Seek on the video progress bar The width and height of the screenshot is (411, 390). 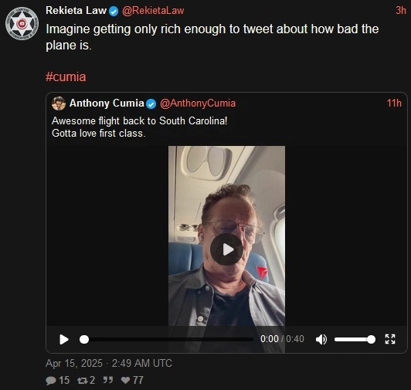(166, 339)
